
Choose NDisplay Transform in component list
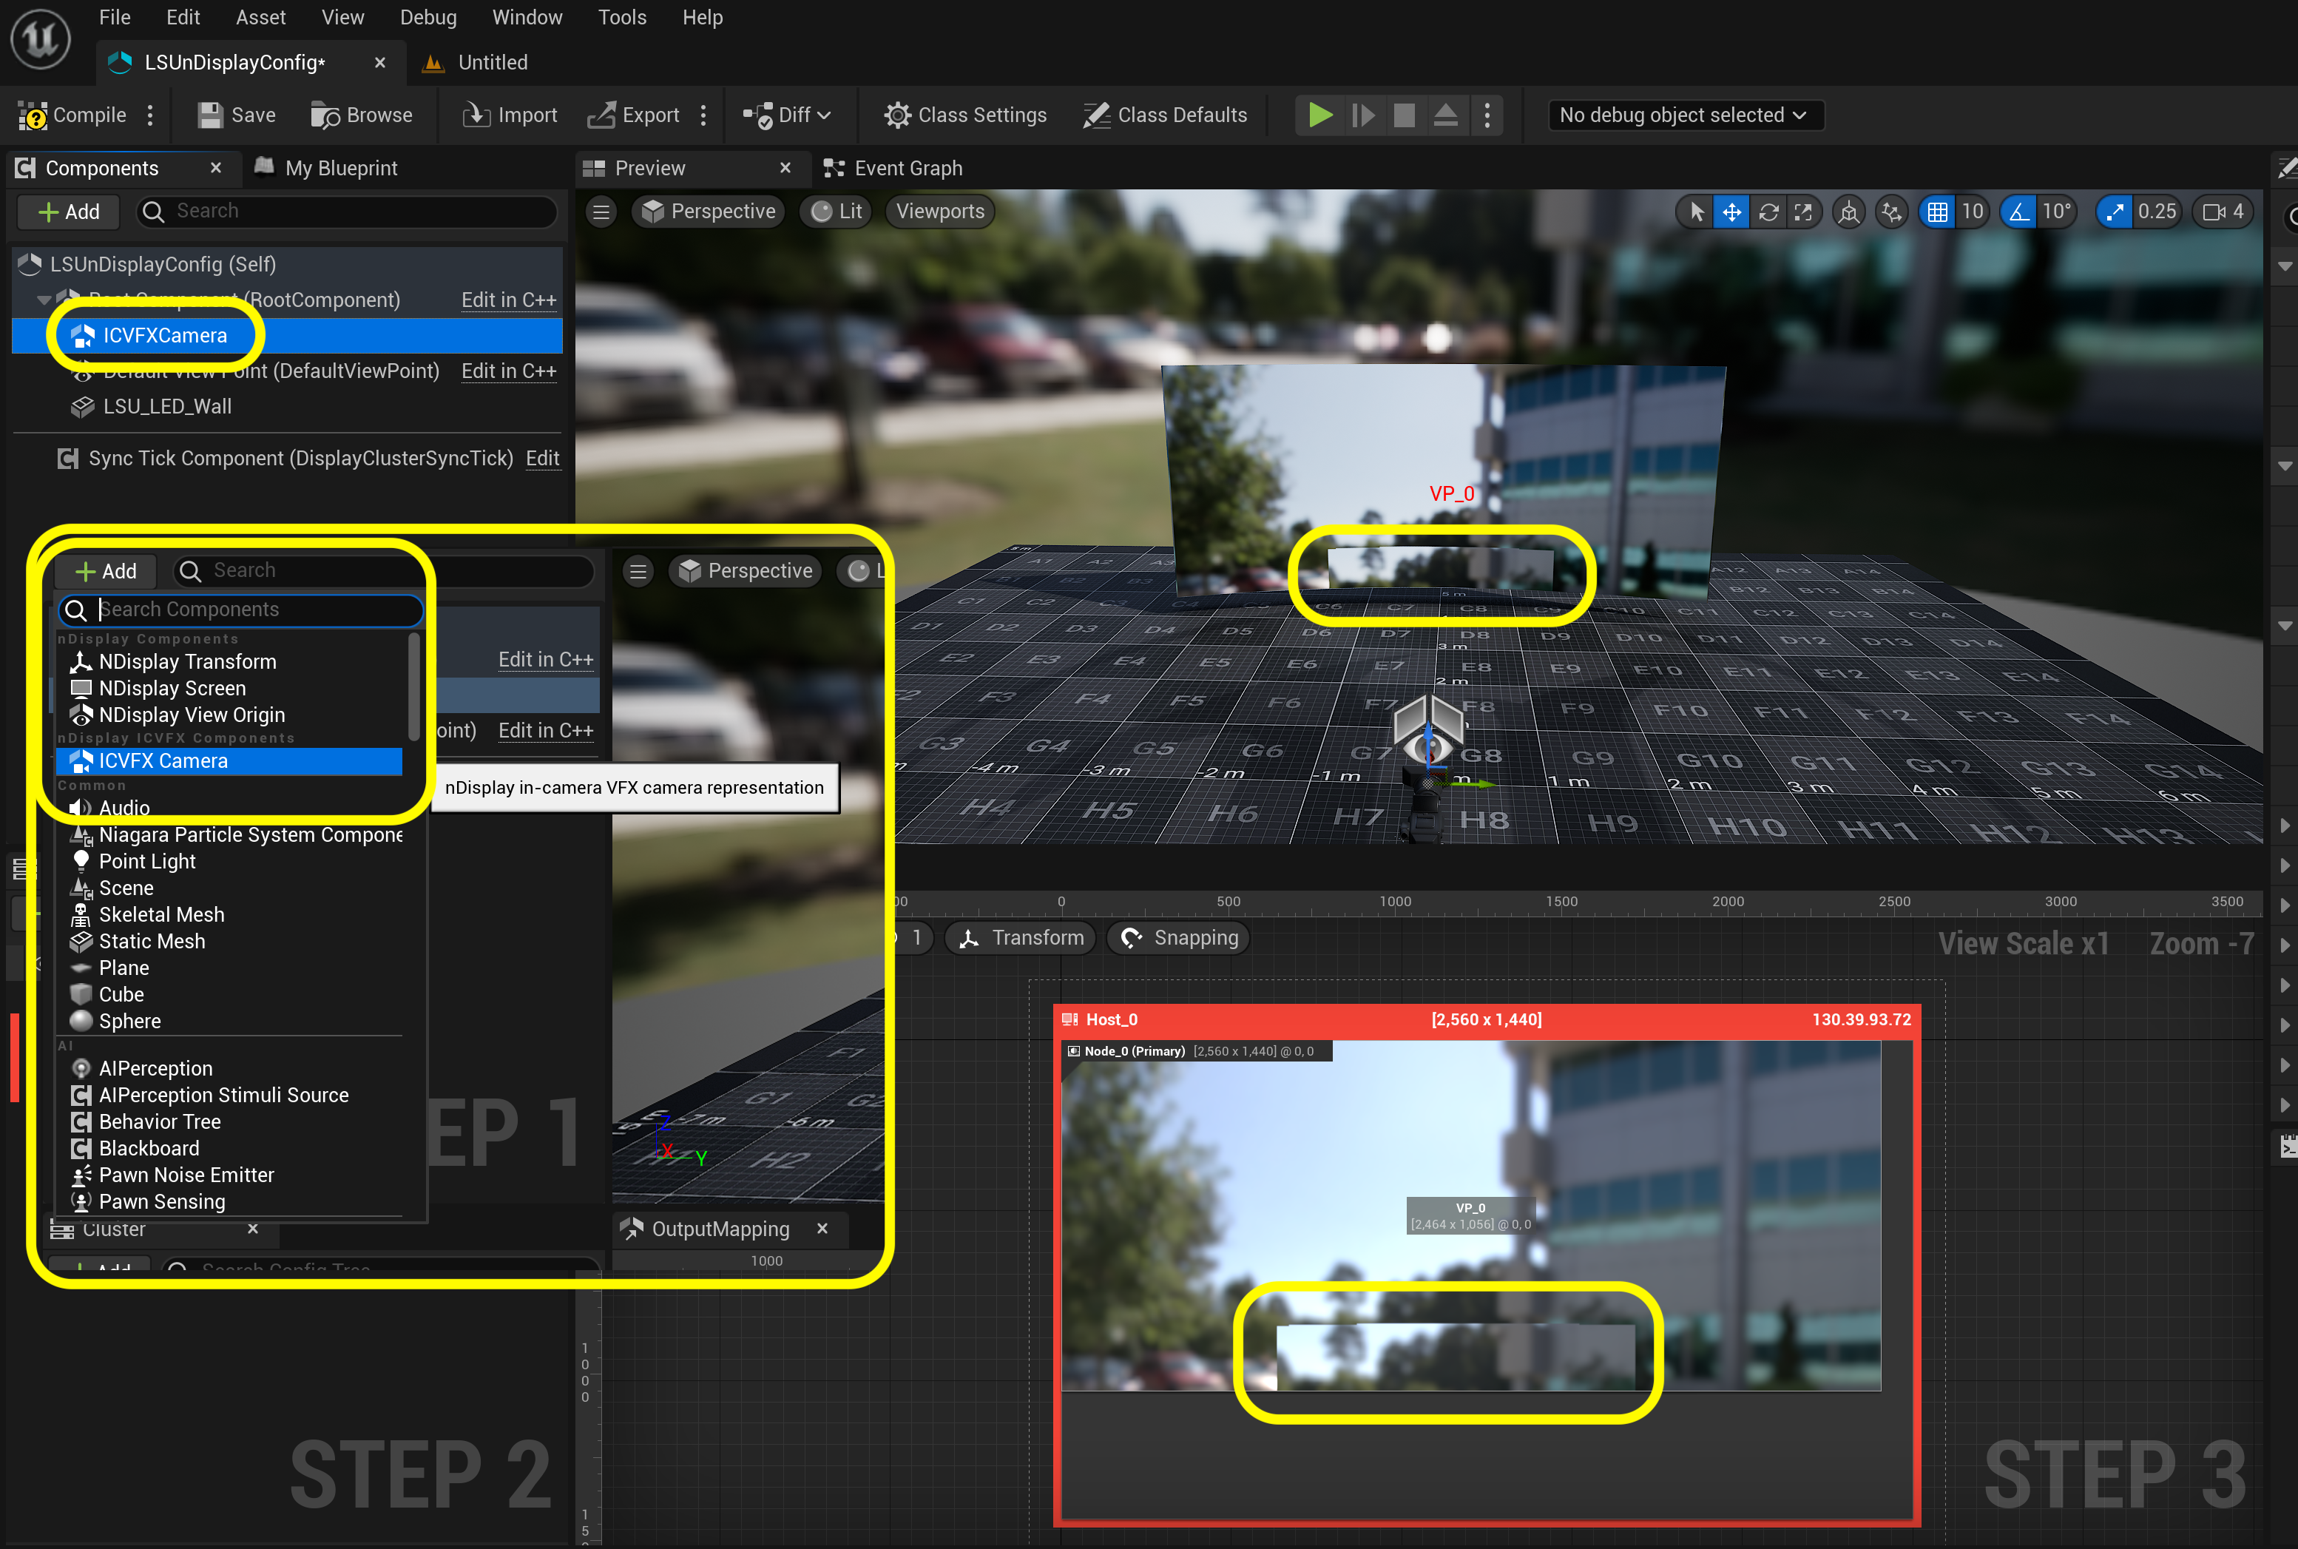(x=186, y=662)
